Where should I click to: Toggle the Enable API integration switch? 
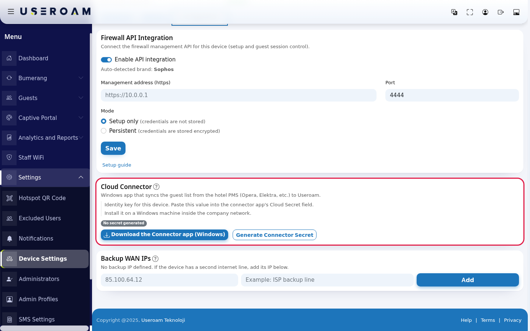pyautogui.click(x=106, y=60)
